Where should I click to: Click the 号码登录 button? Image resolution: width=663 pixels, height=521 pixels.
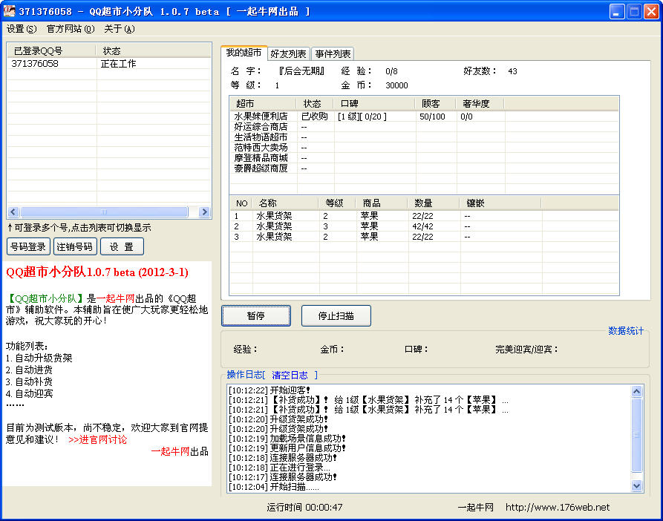pyautogui.click(x=28, y=246)
